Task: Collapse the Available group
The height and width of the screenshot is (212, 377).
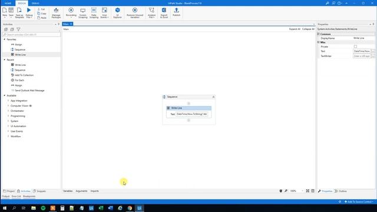Action: point(5,95)
